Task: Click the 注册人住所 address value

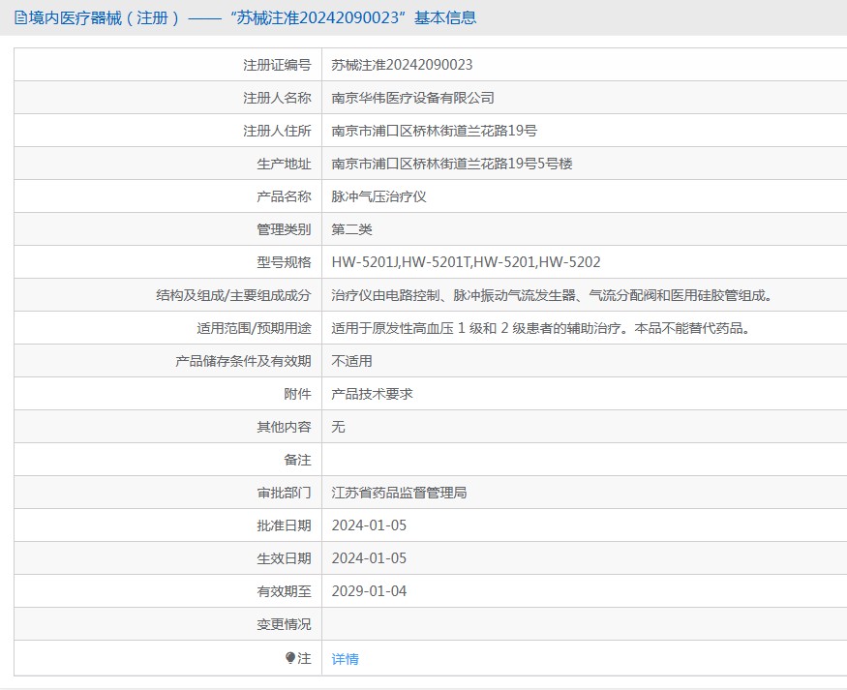Action: tap(434, 131)
